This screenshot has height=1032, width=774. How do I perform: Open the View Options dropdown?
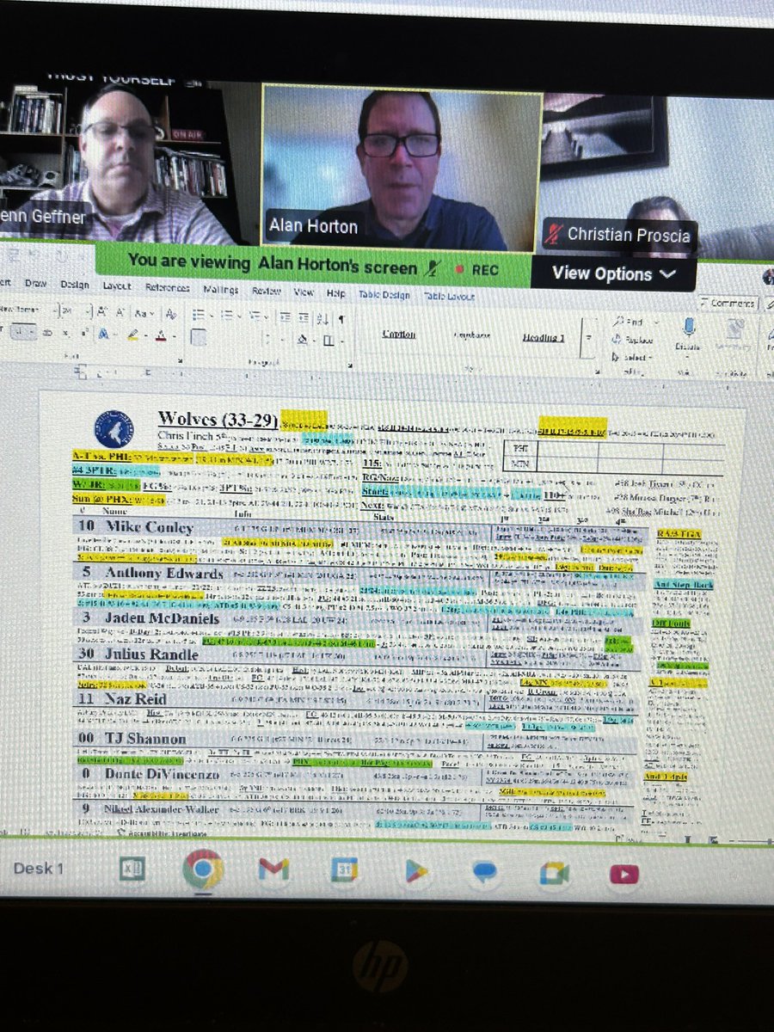614,274
